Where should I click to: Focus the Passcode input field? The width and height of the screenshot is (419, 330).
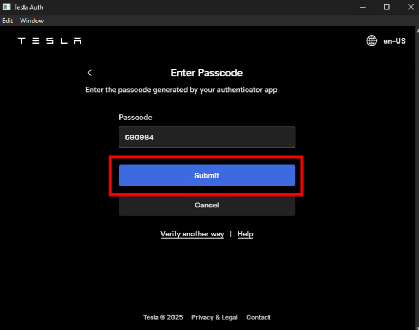pos(207,137)
